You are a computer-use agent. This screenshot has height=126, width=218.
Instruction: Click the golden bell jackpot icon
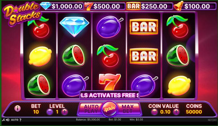(179, 6)
